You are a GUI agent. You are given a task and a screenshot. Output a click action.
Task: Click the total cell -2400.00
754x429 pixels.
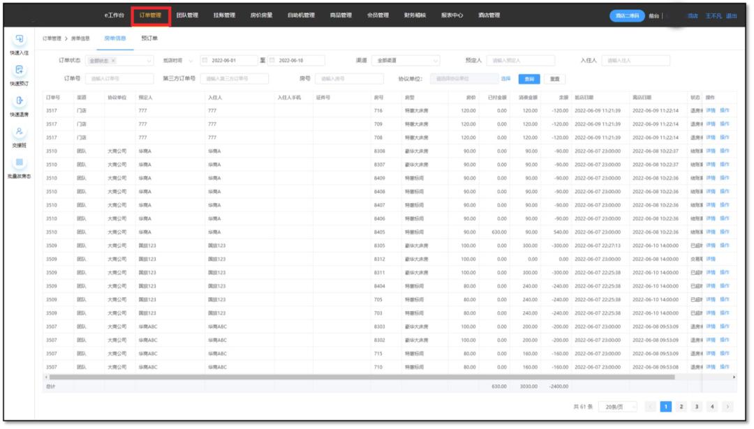[559, 386]
